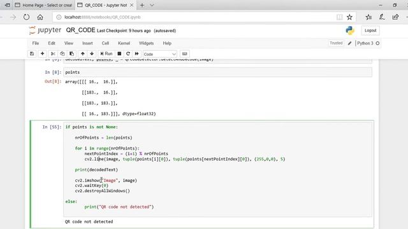This screenshot has width=408, height=229.
Task: Move selected cell up arrow
Action: coord(82,53)
